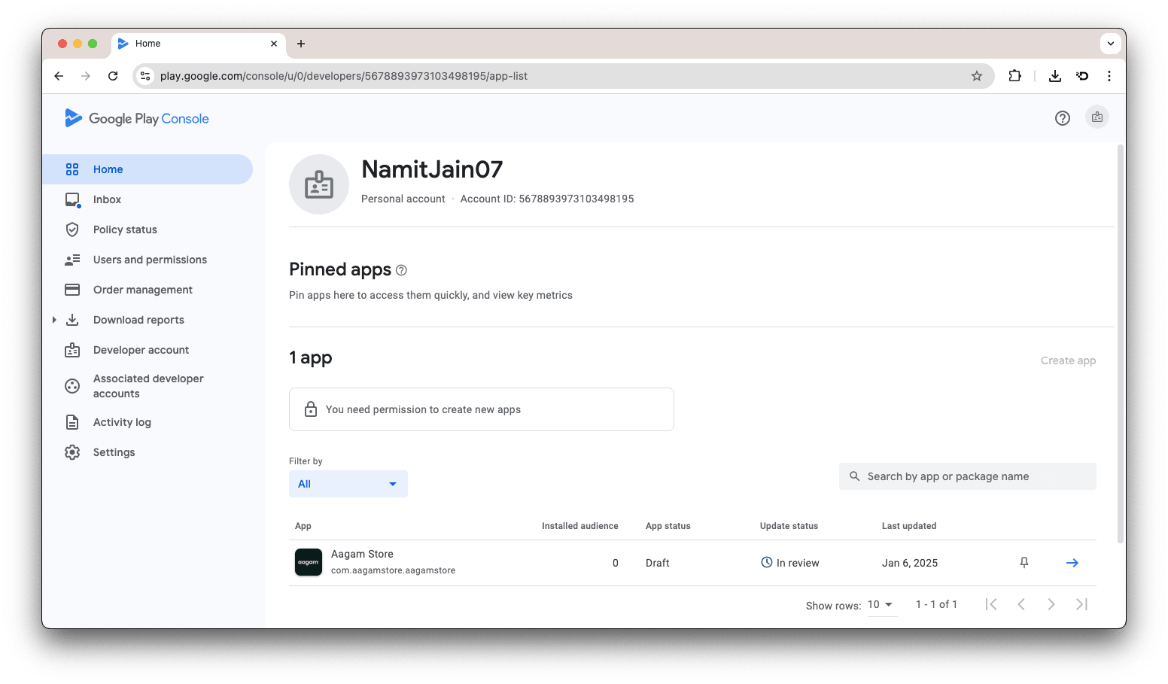The height and width of the screenshot is (684, 1168).
Task: Click the Aagam Store app thumbnail
Action: [309, 562]
